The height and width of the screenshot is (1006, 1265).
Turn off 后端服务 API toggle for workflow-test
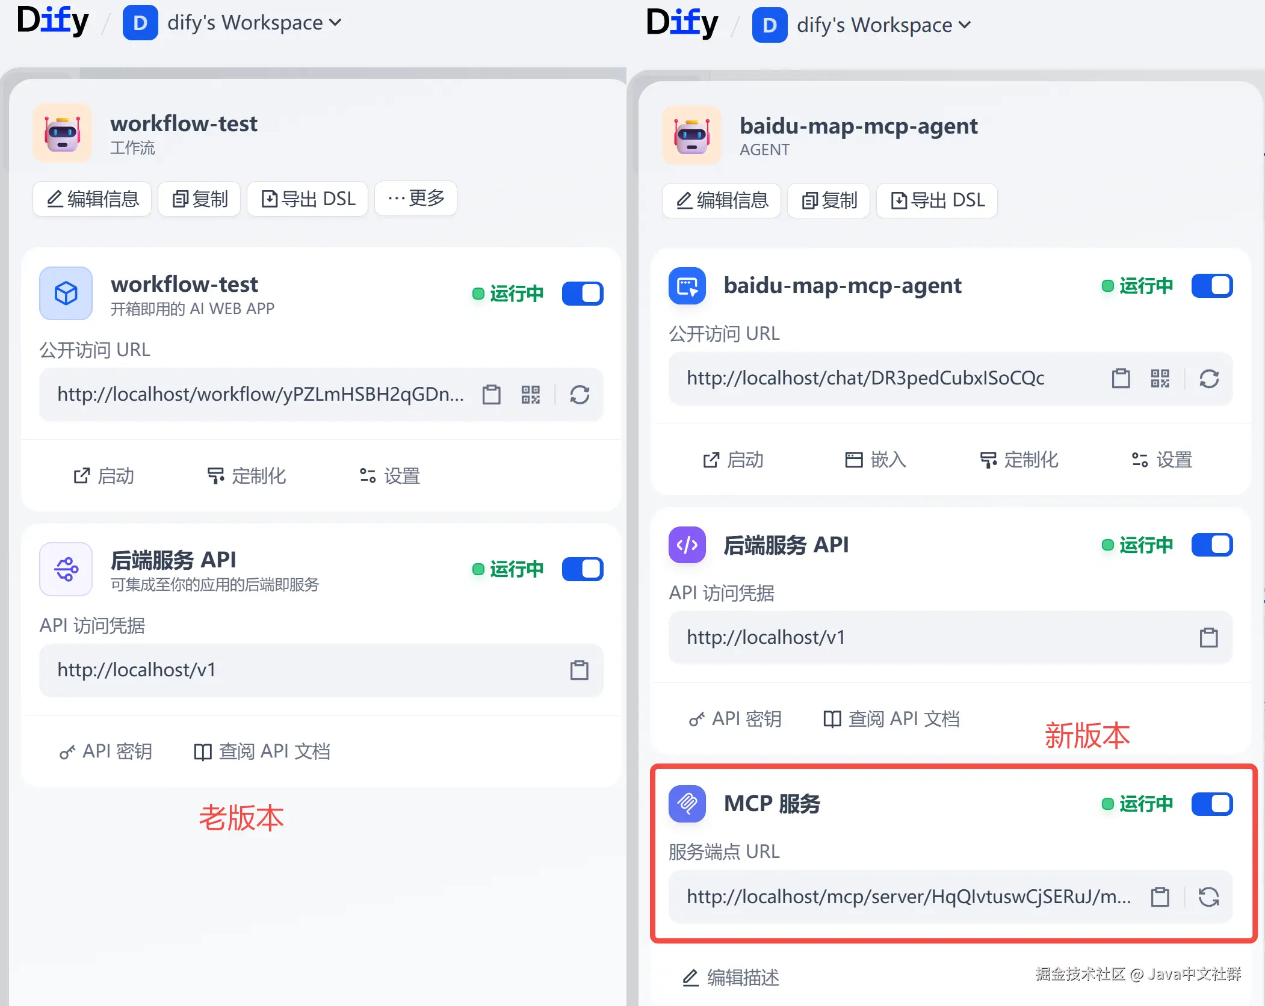[582, 569]
